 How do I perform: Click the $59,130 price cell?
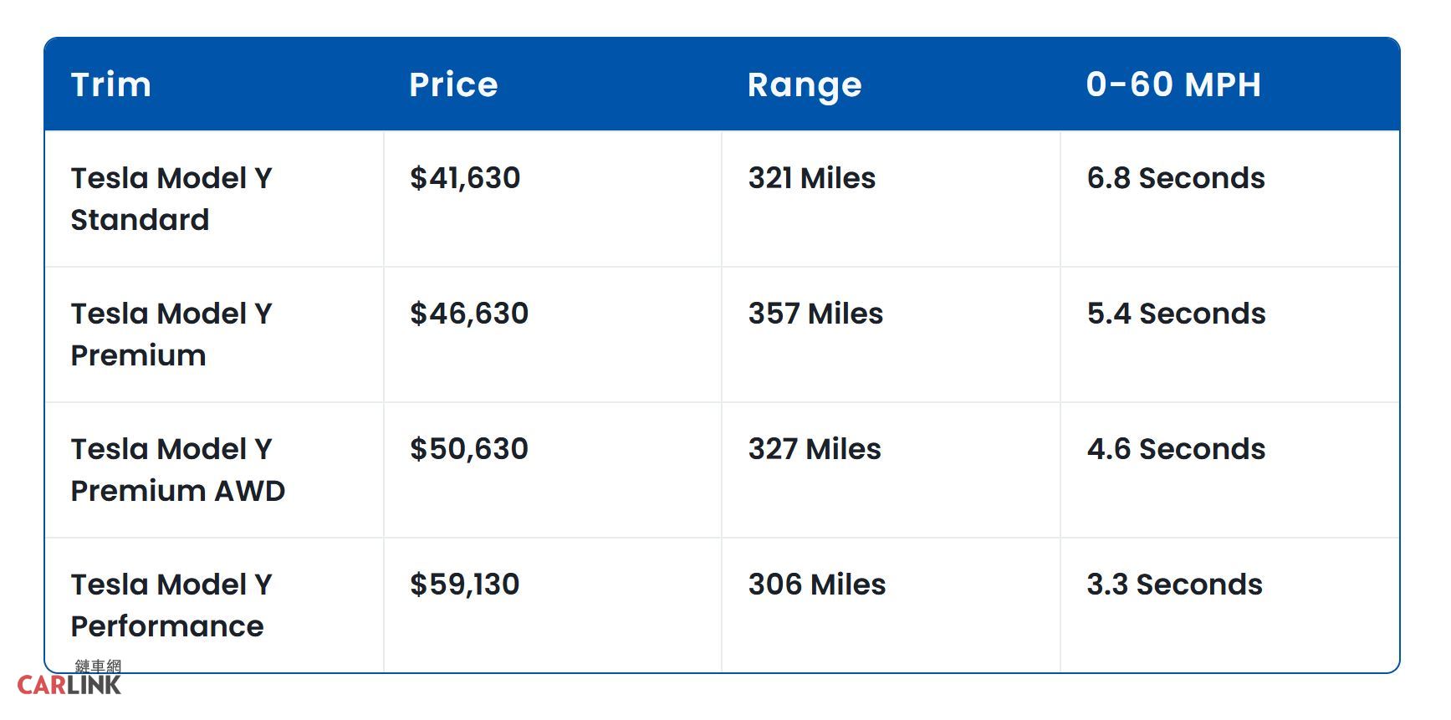(x=465, y=585)
